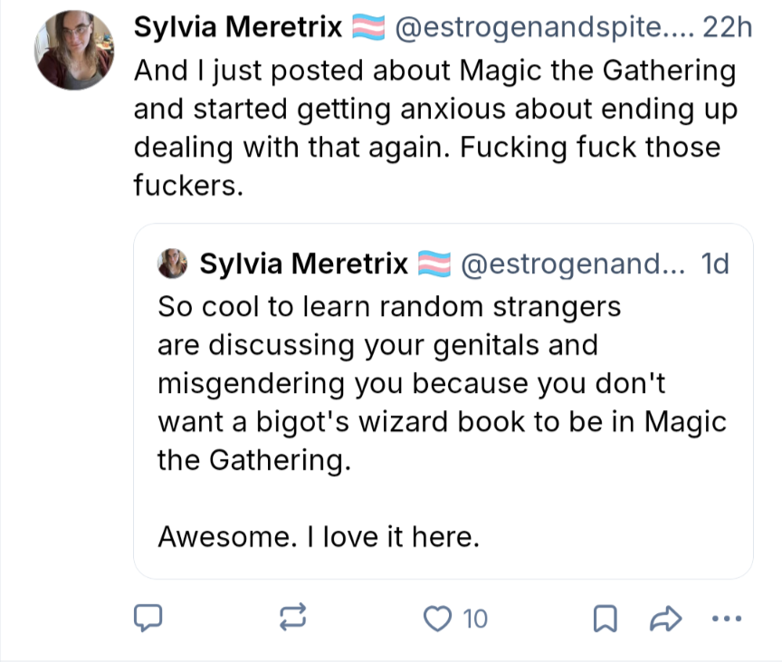Click the trans flag emoji in quoted post
The width and height of the screenshot is (782, 662).
pyautogui.click(x=434, y=264)
